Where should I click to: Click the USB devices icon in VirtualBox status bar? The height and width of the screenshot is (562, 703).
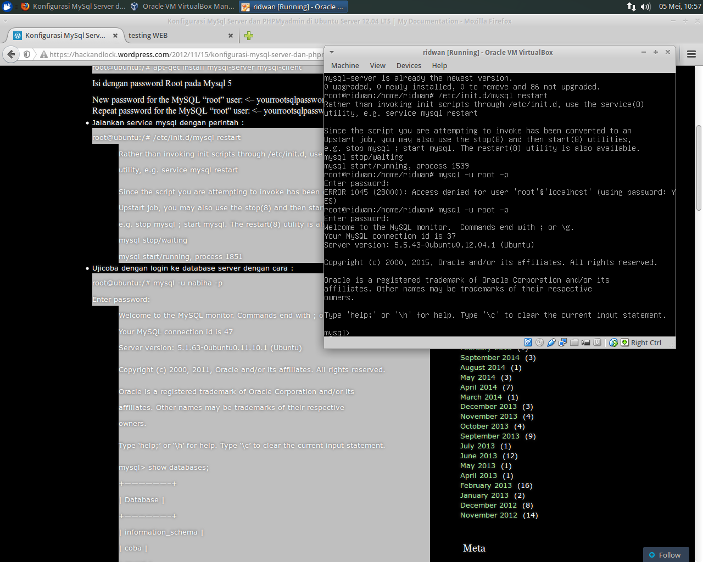tap(551, 341)
